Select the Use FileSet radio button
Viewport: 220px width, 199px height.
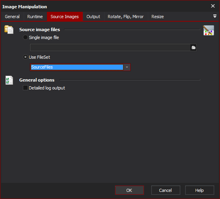25,57
